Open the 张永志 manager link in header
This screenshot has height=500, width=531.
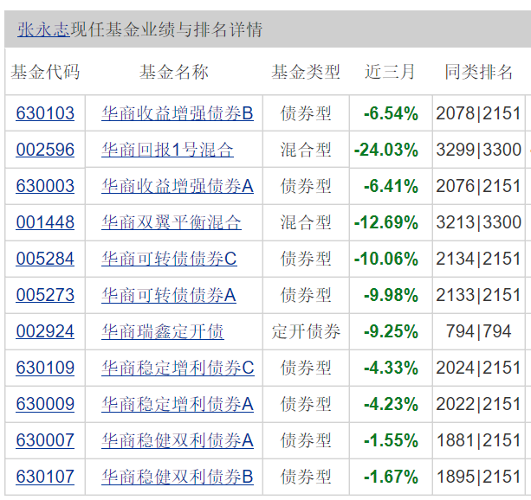[43, 29]
